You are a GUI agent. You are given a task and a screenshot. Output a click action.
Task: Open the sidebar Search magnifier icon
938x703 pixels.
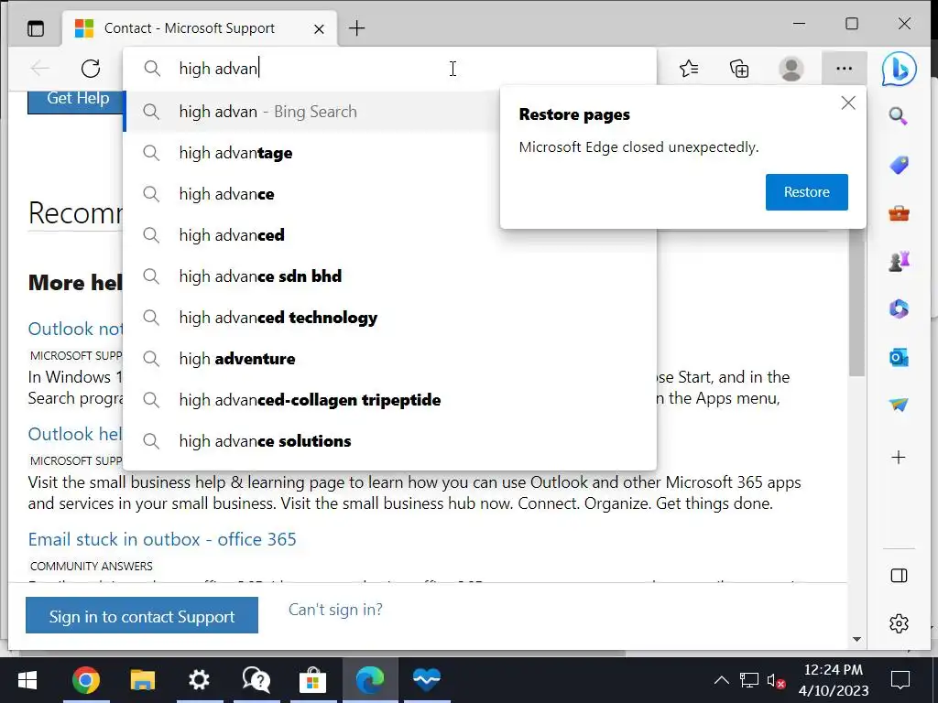(x=899, y=116)
